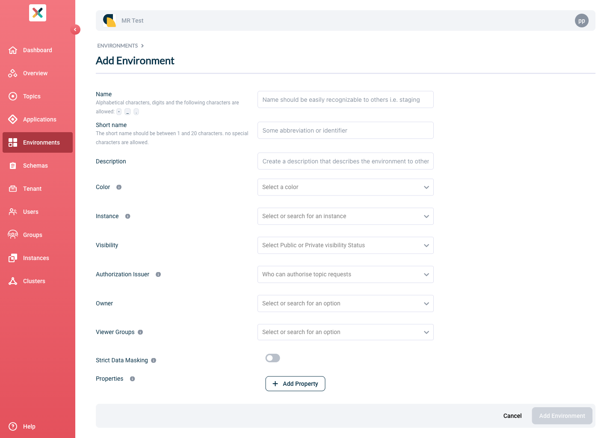Open the Select a color dropdown

click(x=345, y=187)
